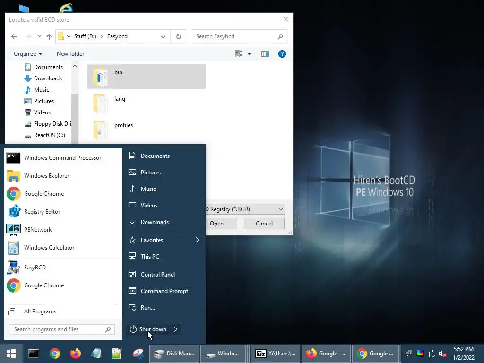484x363 pixels.
Task: Launch EasyBCD from Start menu
Action: click(63, 268)
